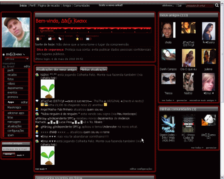
Task: Click mais link under invite friends
Action: [x=20, y=155]
